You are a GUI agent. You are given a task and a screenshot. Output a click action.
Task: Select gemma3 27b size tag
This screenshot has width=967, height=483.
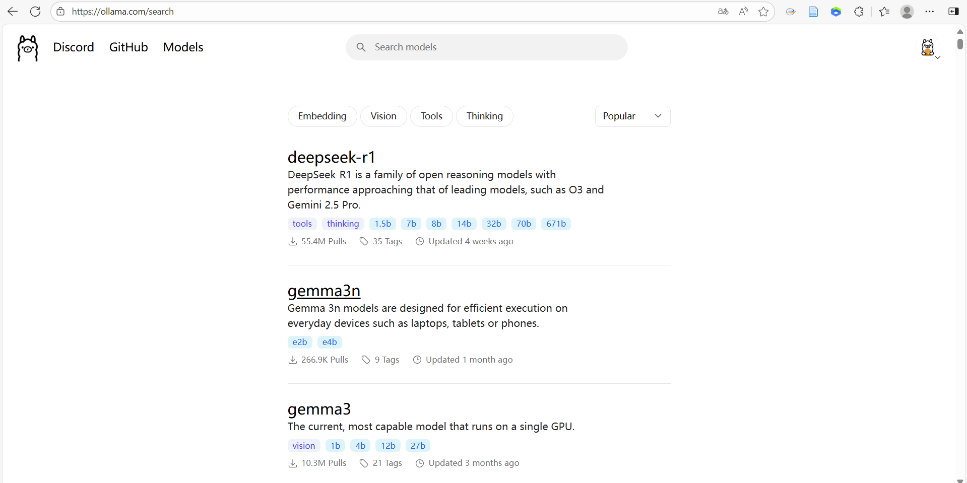click(x=418, y=446)
